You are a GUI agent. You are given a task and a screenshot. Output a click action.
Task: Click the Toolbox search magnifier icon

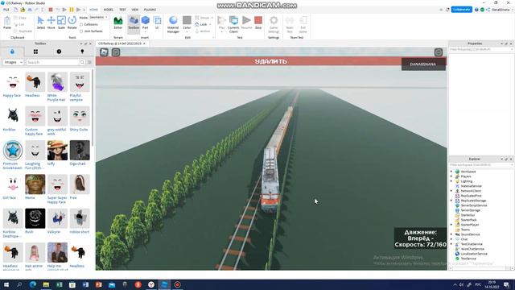pos(82,62)
